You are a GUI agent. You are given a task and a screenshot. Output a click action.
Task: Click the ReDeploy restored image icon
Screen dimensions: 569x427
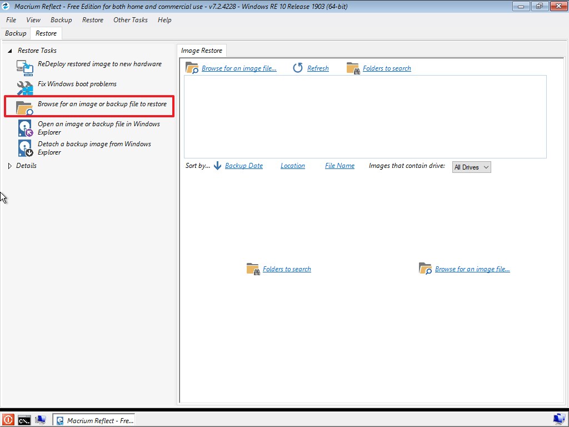pos(25,68)
